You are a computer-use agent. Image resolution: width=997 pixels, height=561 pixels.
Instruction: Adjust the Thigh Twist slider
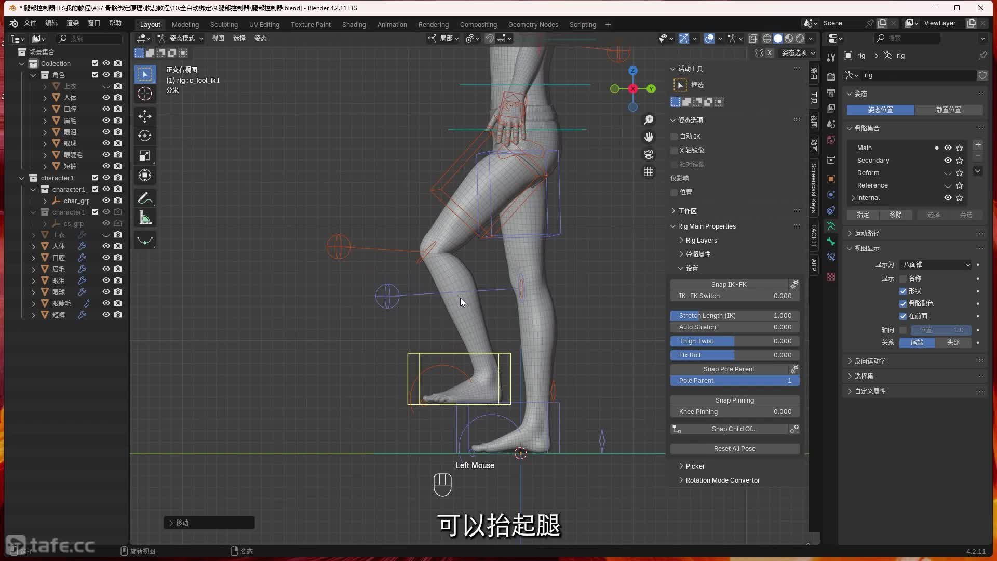point(734,341)
